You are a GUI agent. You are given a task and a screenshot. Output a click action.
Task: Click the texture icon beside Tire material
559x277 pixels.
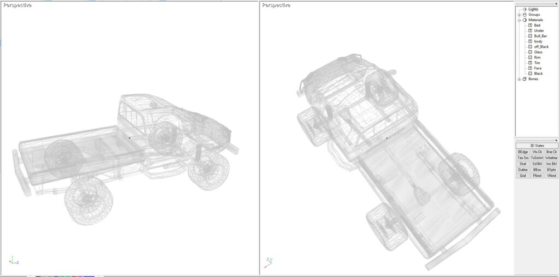(530, 63)
